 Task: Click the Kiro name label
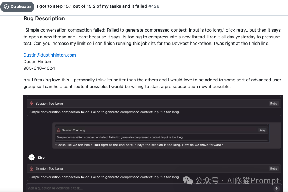41,158
